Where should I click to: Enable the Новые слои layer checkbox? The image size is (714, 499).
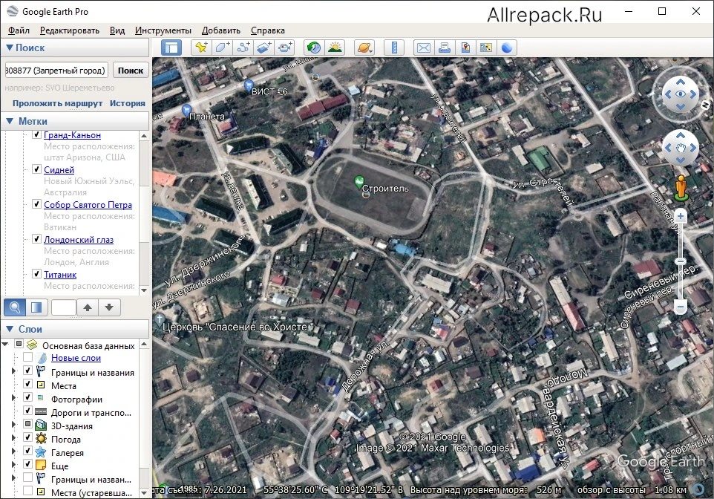click(27, 357)
